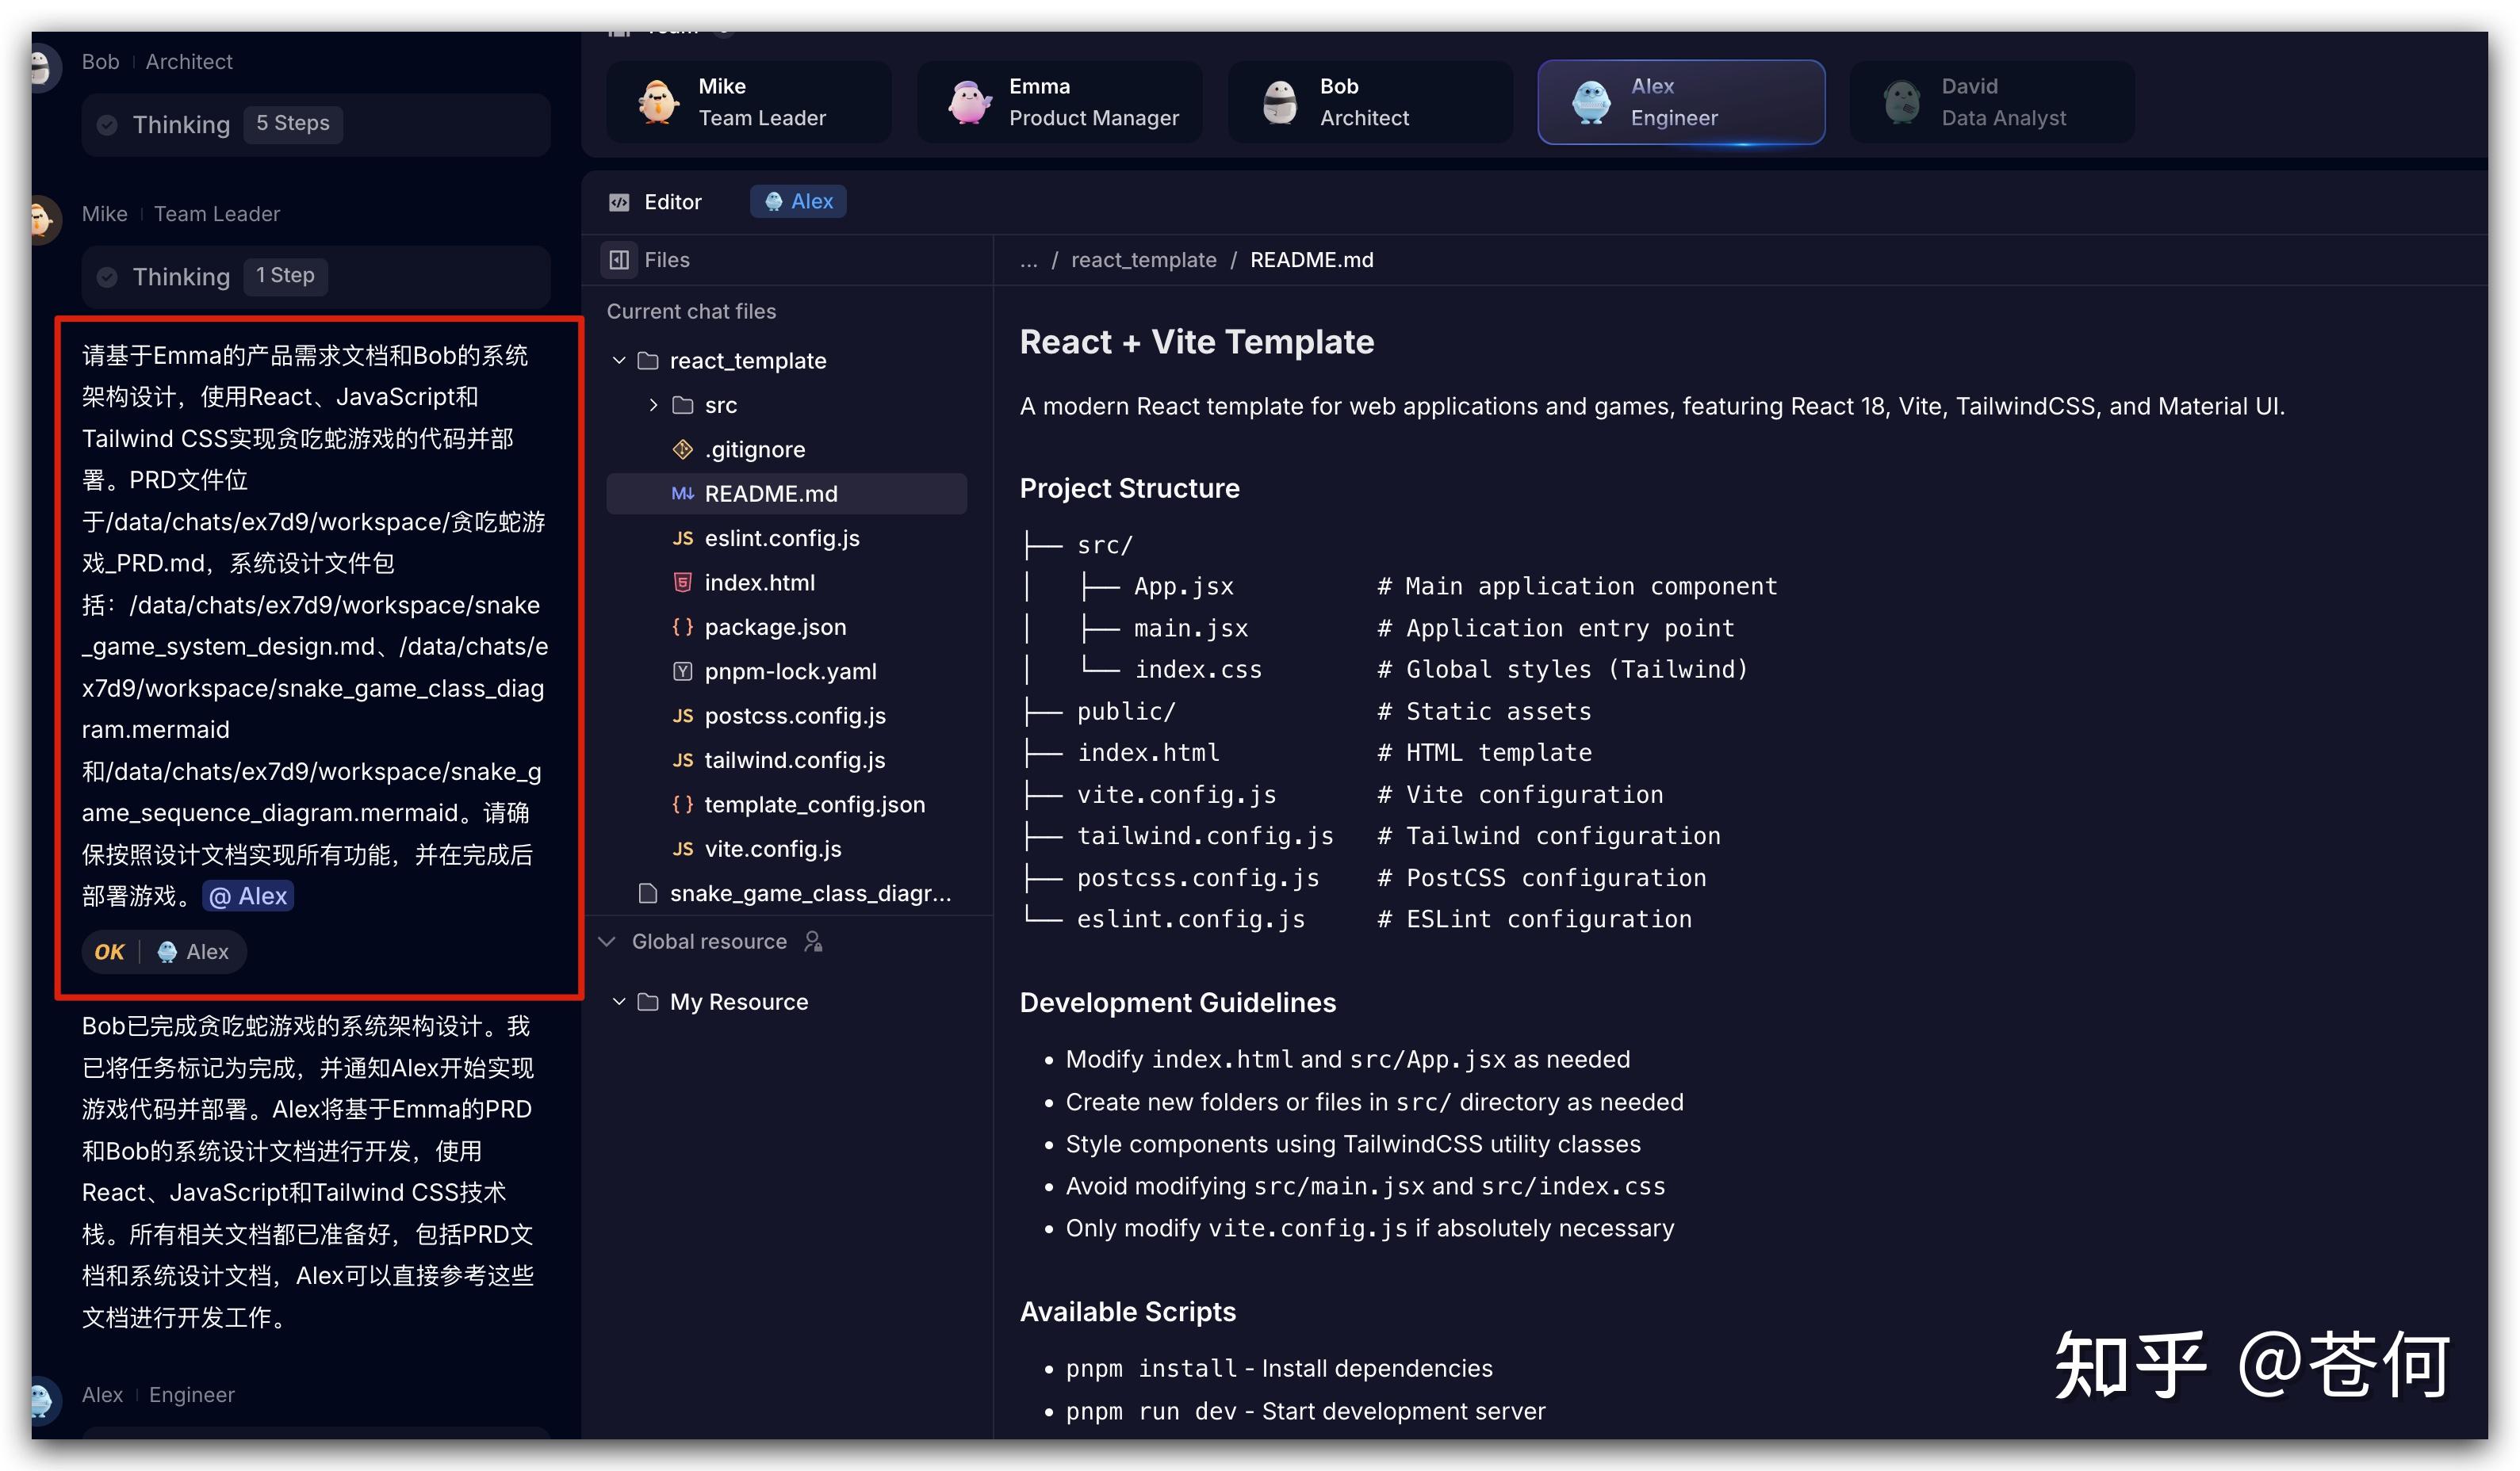This screenshot has height=1471, width=2520.
Task: Click the Global resource user icon
Action: [x=813, y=942]
